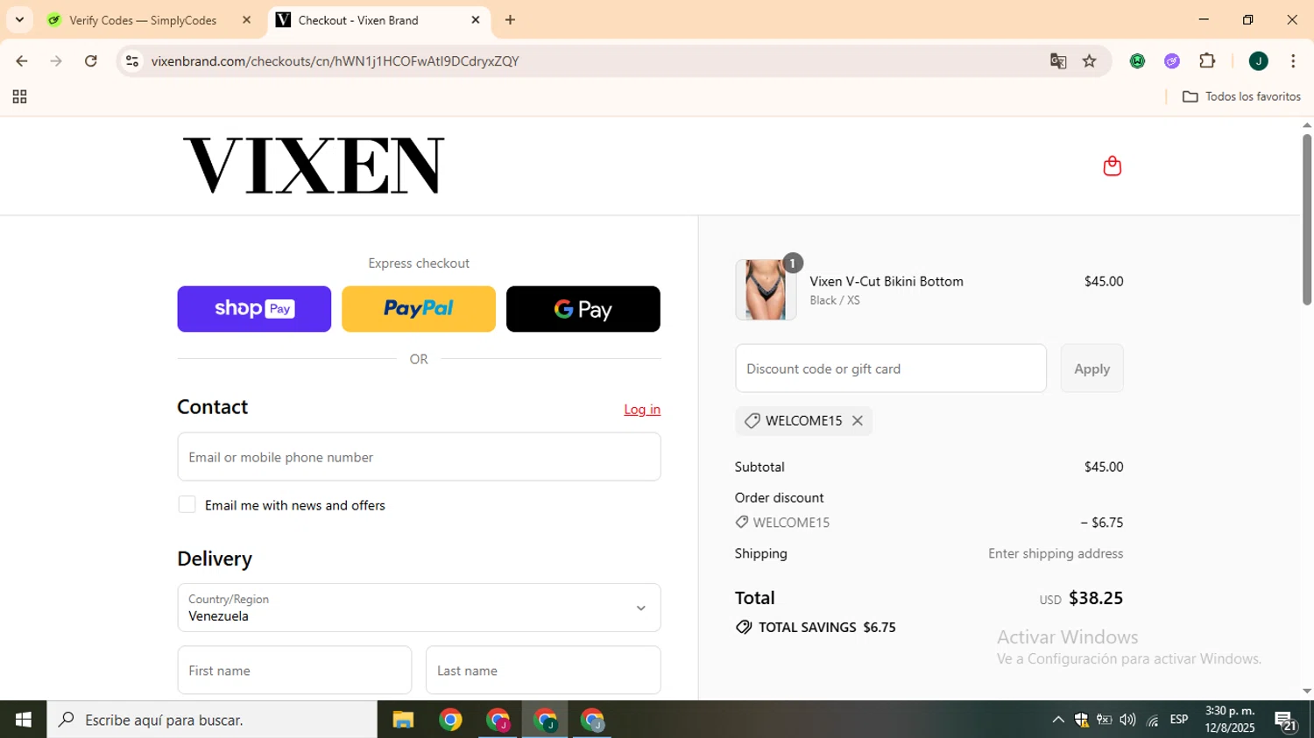This screenshot has height=738, width=1314.
Task: Click the Enter shipping address text
Action: [x=1056, y=554]
